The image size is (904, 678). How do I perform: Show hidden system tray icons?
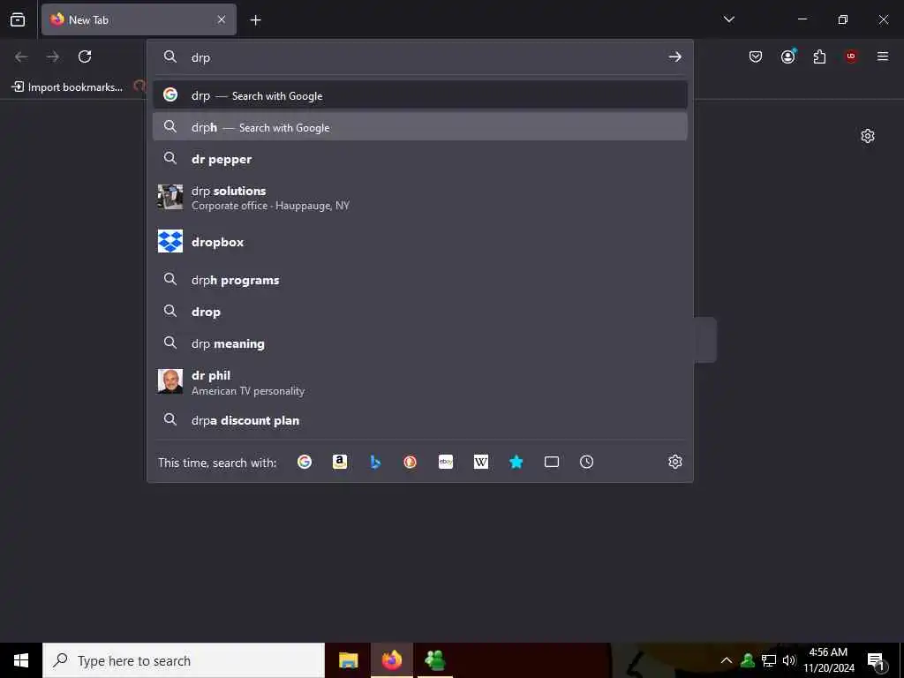pos(727,660)
